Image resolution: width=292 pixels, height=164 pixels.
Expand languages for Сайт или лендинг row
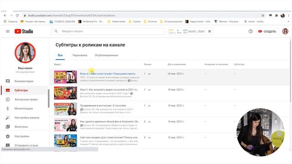point(149,138)
